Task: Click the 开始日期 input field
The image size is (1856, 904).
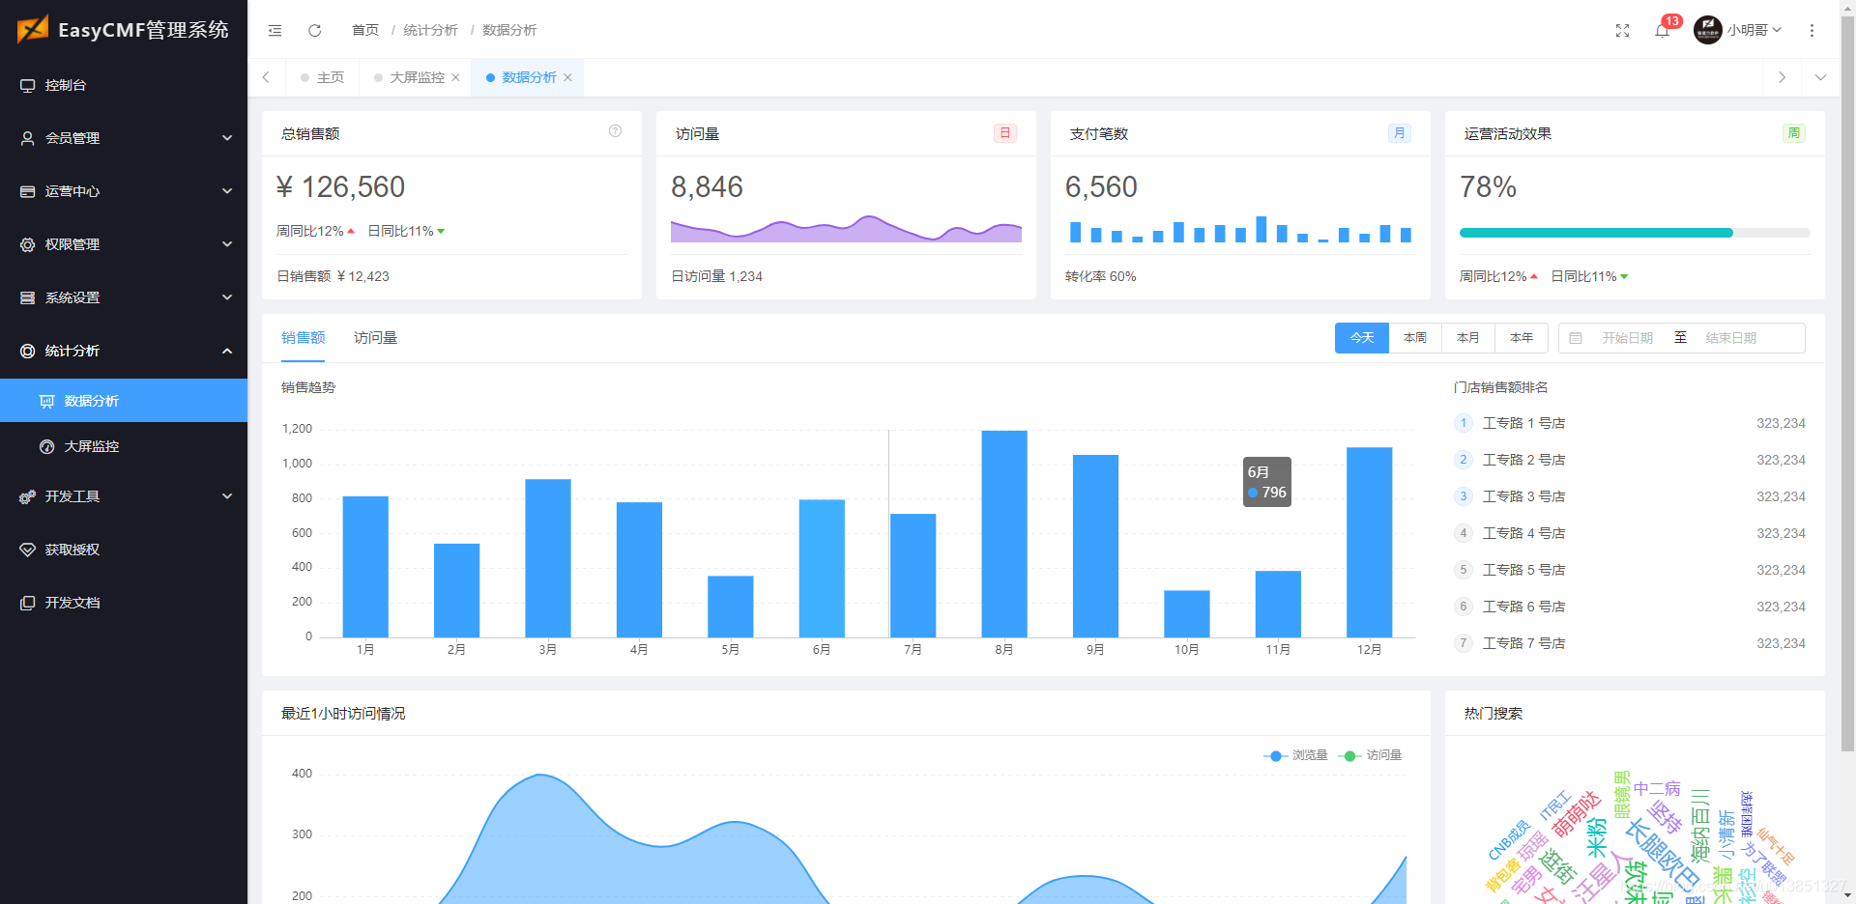Action: pos(1628,338)
